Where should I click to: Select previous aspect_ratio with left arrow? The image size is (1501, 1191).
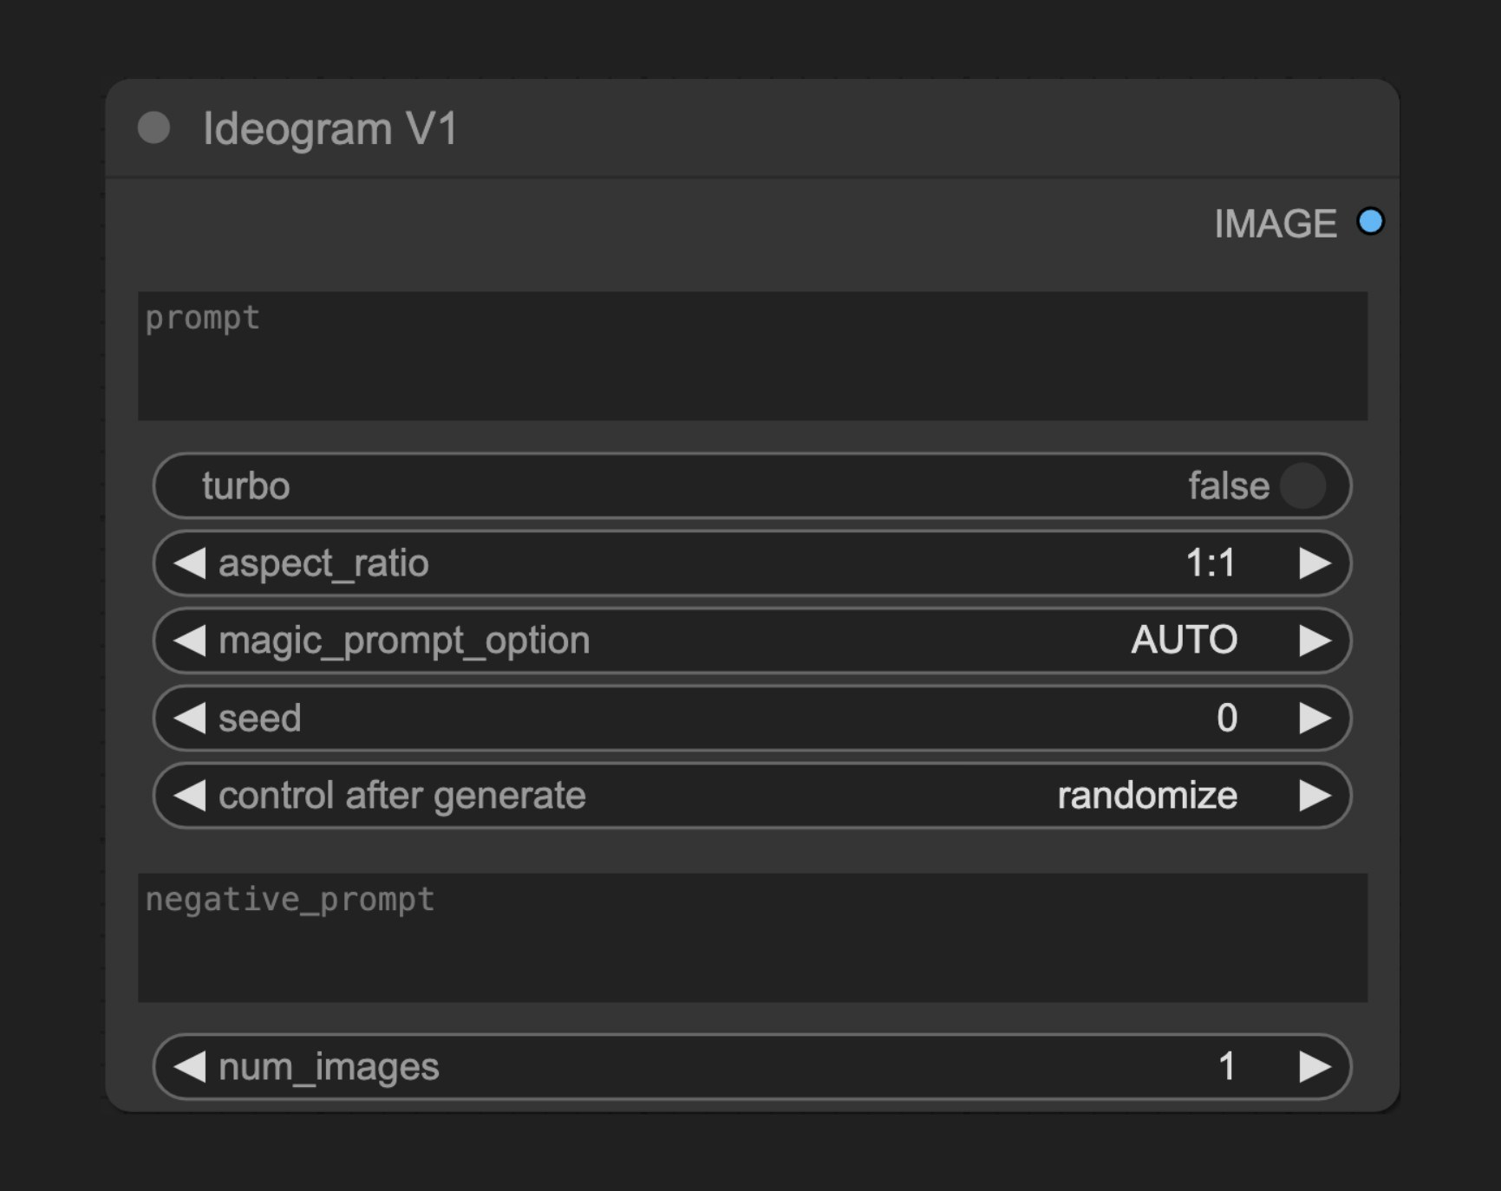point(190,563)
